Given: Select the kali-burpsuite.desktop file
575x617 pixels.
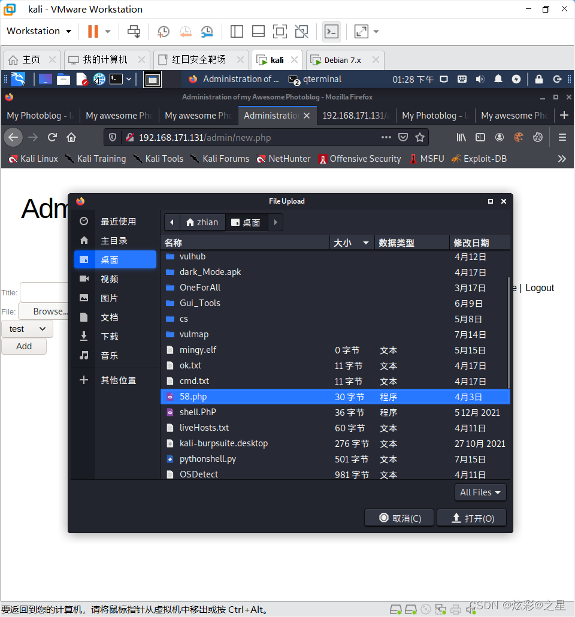Looking at the screenshot, I should [x=335, y=443].
